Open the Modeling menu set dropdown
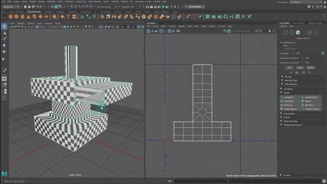 (x=11, y=7)
